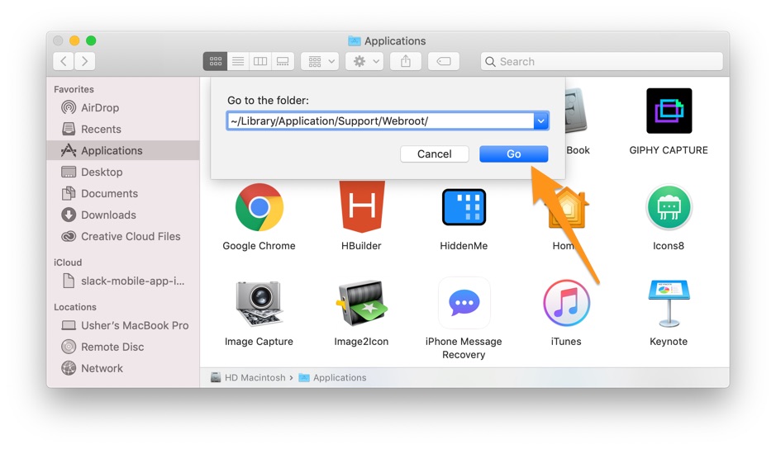Switch to gallery view in toolbar
776x449 pixels.
pyautogui.click(x=283, y=61)
